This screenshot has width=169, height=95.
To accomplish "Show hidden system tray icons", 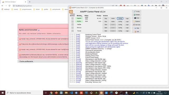I will (141, 93).
